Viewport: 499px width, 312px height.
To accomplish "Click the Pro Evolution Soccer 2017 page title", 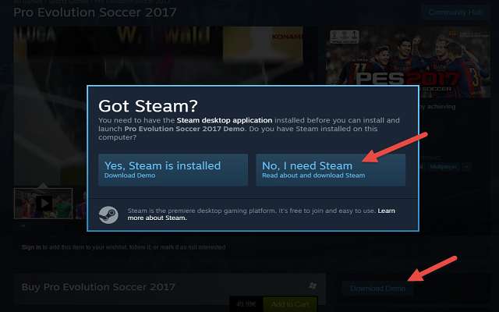I will (x=95, y=12).
